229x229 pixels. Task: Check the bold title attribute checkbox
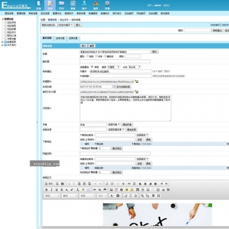pyautogui.click(x=88, y=56)
